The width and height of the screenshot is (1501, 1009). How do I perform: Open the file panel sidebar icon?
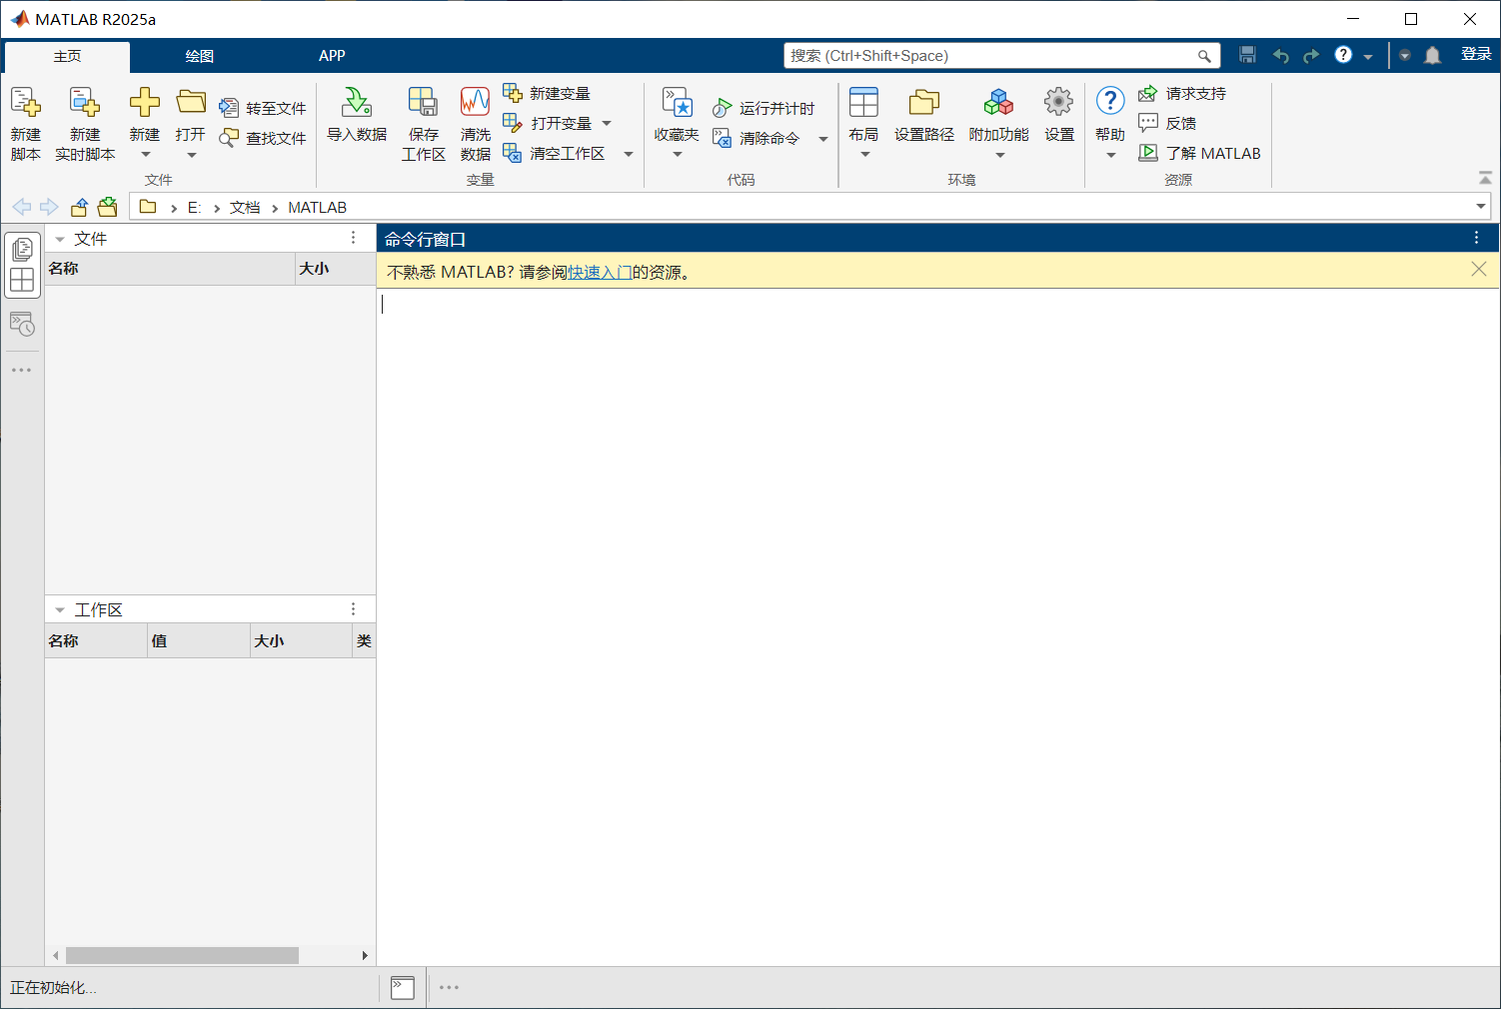[22, 249]
